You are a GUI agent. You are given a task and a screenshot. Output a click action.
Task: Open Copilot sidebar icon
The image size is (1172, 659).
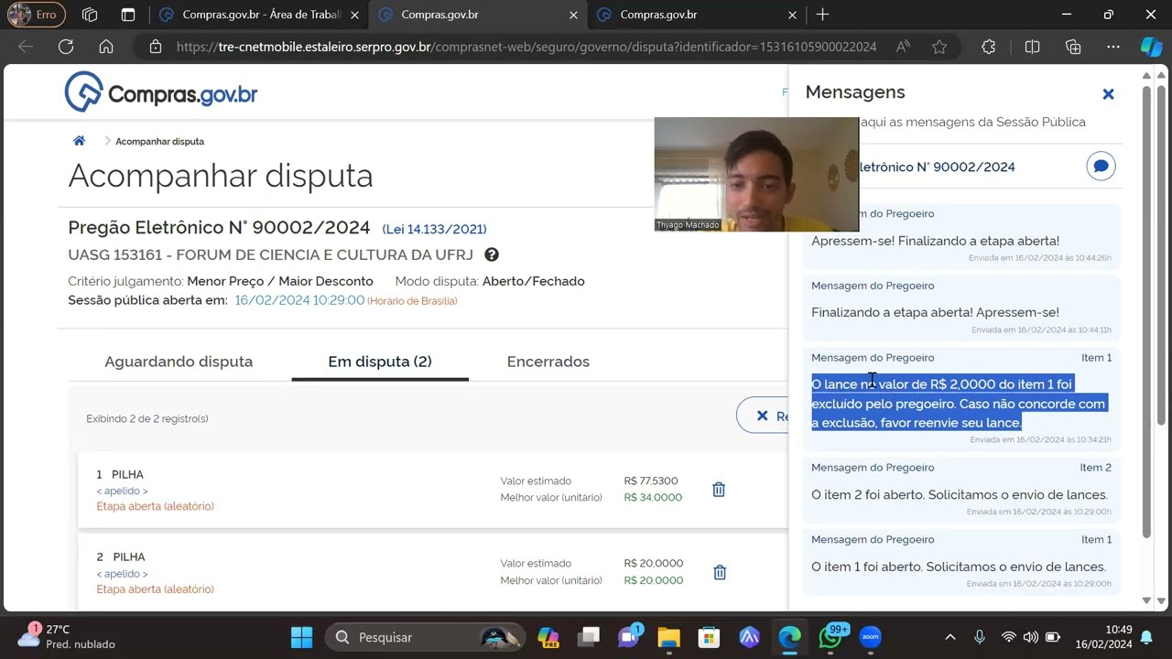pyautogui.click(x=1151, y=47)
